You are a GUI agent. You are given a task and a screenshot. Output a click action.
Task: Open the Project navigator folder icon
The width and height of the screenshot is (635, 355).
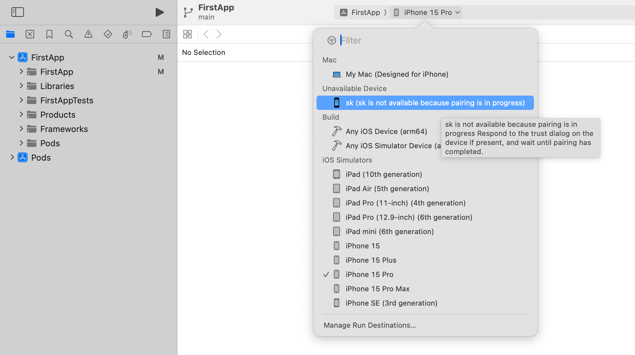pyautogui.click(x=10, y=34)
